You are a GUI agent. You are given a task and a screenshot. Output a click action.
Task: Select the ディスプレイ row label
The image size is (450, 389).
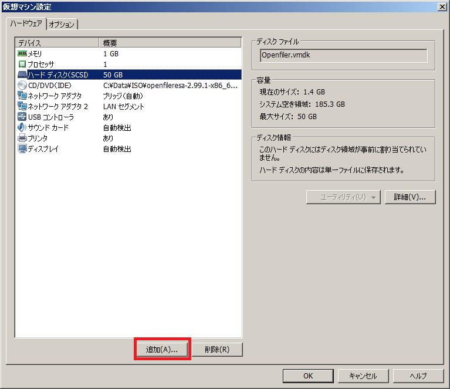[43, 148]
